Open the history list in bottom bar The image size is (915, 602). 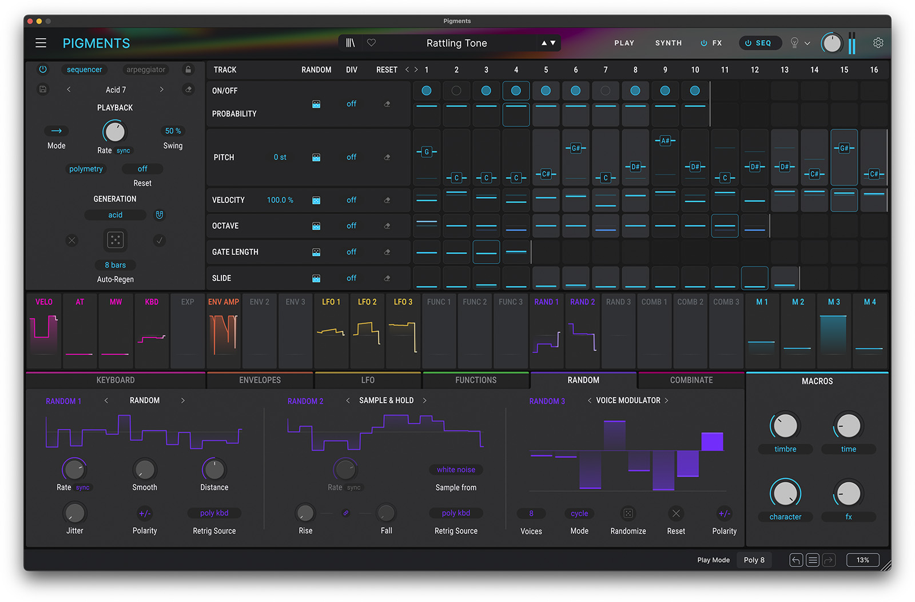[x=812, y=560]
